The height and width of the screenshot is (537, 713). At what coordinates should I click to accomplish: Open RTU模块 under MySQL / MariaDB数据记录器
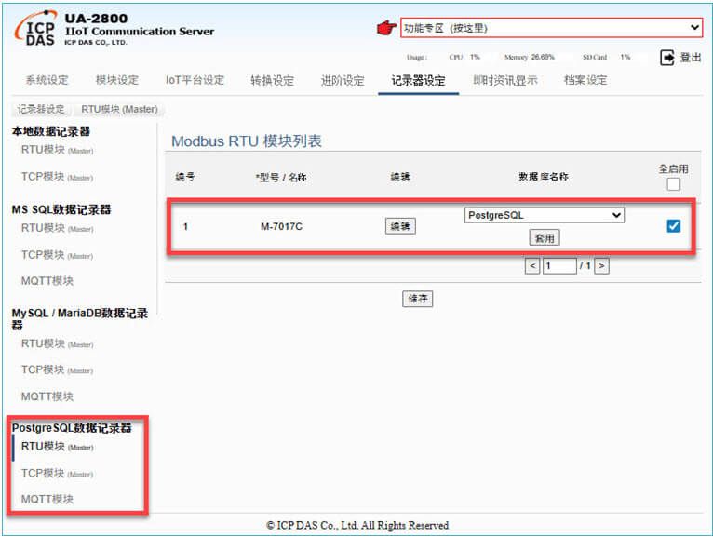coord(58,344)
